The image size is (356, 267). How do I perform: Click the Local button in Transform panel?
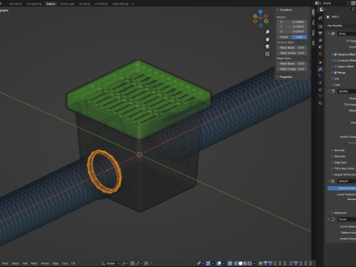coord(300,37)
